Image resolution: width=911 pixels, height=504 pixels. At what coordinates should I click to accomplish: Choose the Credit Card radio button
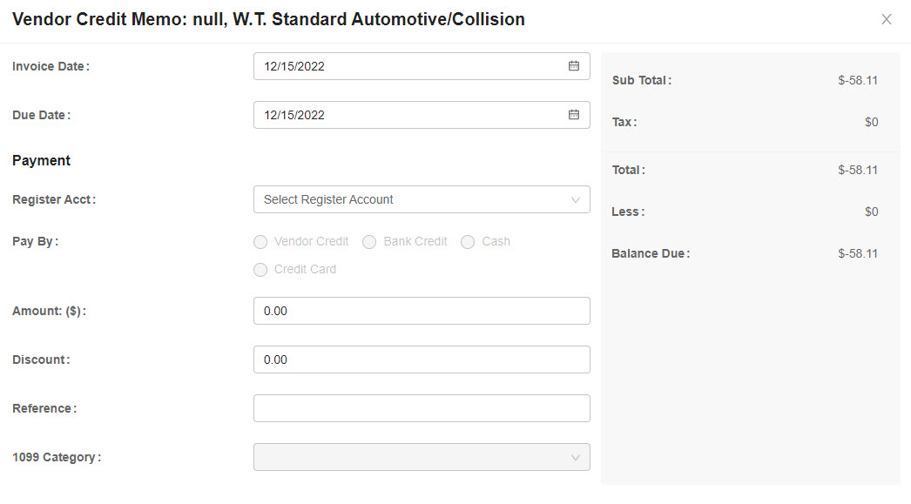click(260, 270)
